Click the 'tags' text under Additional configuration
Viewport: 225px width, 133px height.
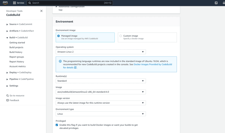[60, 10]
